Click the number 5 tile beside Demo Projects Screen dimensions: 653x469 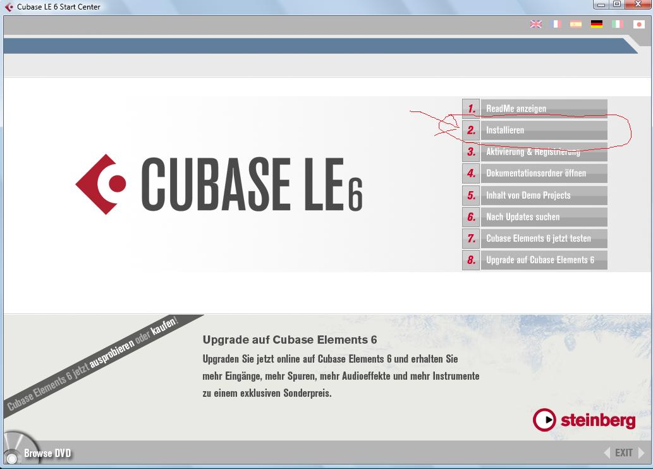click(x=471, y=195)
